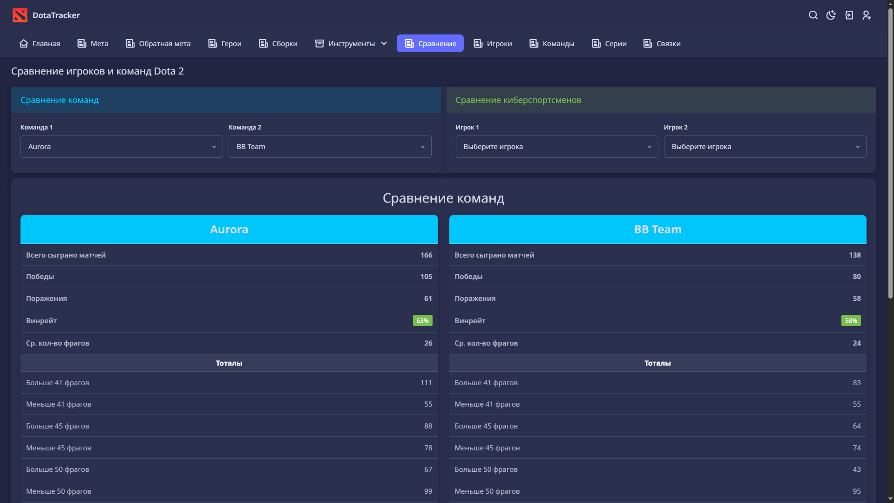Click BB Team's Победы value 80
The image size is (894, 503).
(x=857, y=277)
